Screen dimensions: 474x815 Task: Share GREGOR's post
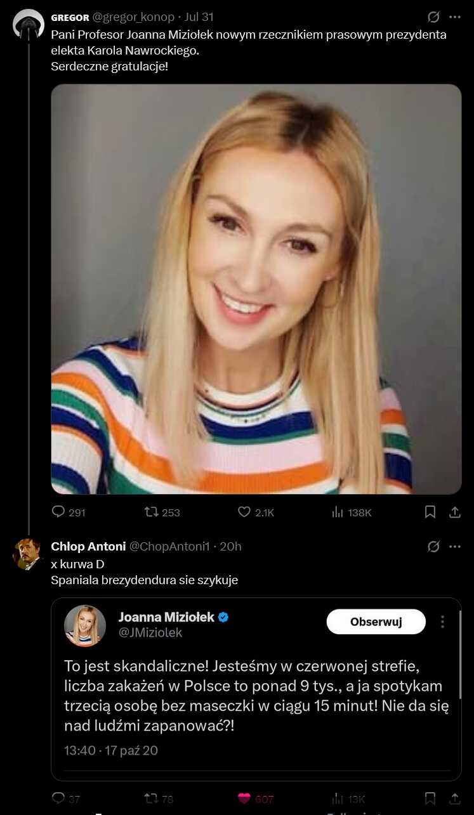click(454, 512)
